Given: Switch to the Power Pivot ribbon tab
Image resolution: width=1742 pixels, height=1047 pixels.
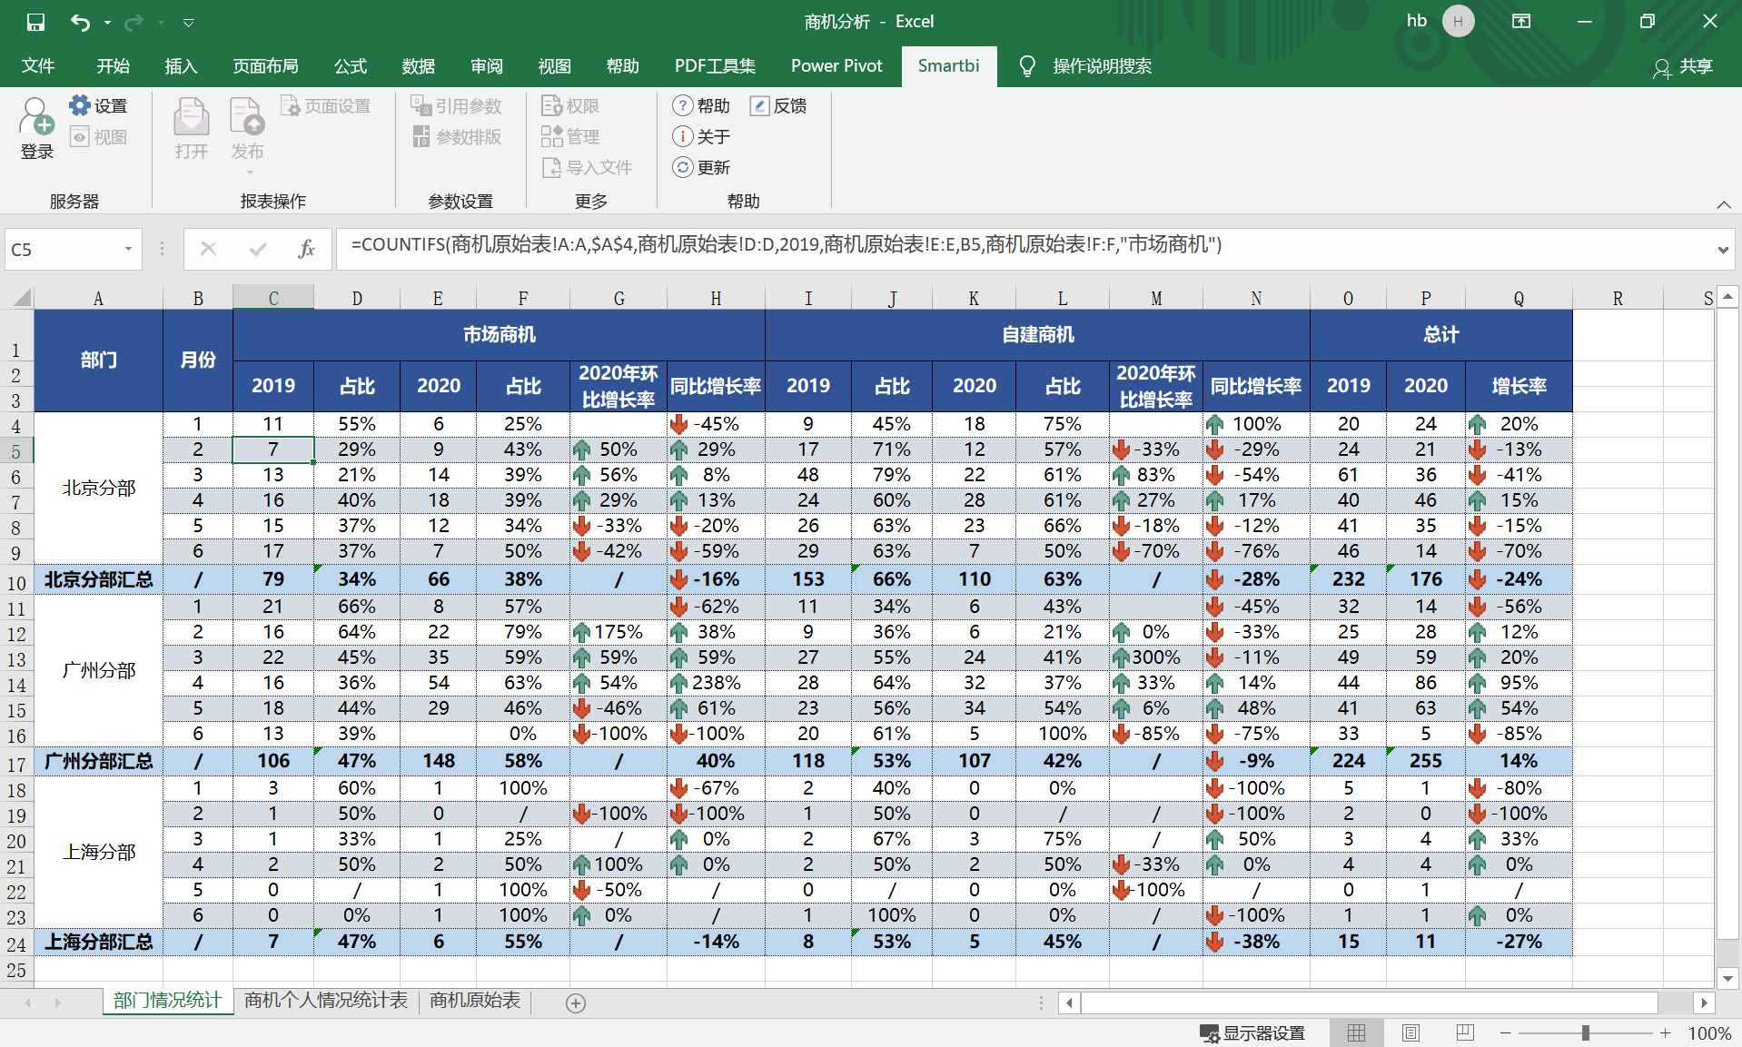Looking at the screenshot, I should coord(836,65).
